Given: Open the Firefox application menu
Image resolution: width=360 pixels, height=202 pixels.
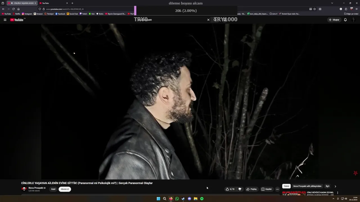Looking at the screenshot, I should [357, 9].
